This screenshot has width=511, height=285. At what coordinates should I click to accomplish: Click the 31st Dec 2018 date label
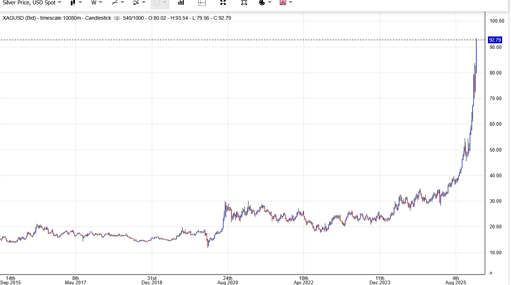152,280
